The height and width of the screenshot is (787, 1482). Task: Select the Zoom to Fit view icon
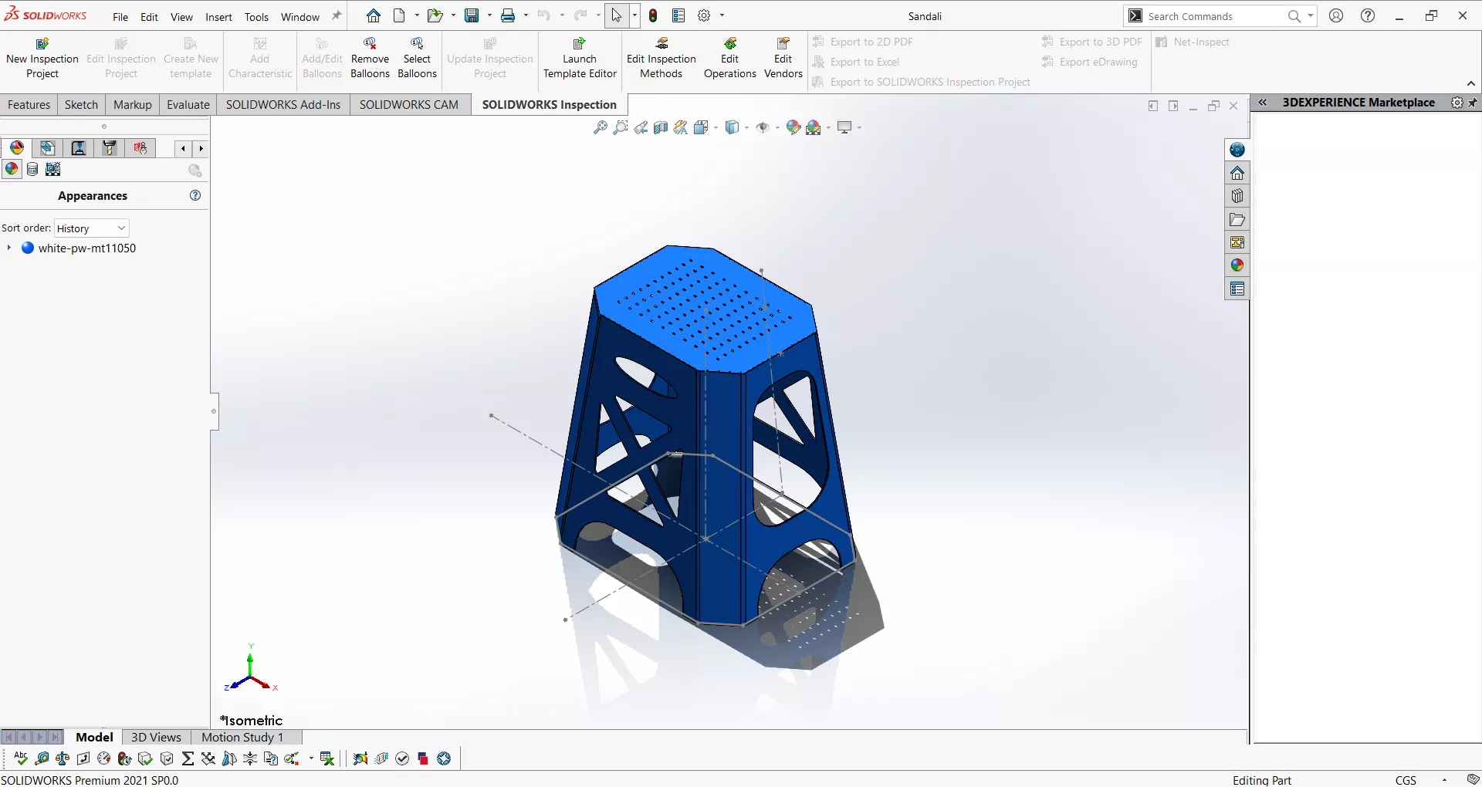[600, 128]
